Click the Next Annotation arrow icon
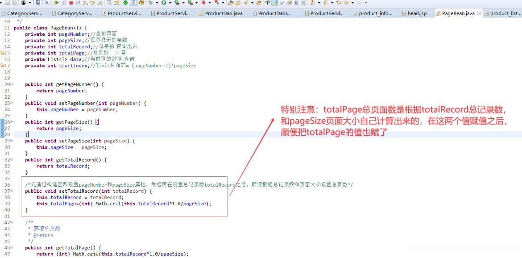This screenshot has height=258, width=522. [x=312, y=3]
